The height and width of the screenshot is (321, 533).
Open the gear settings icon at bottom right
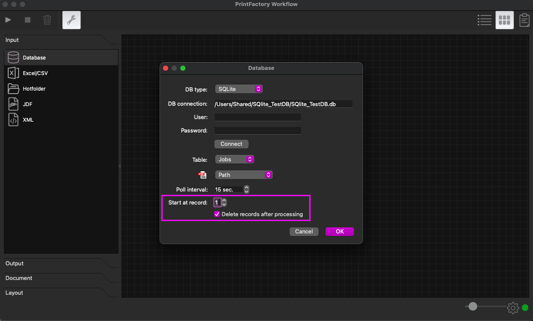click(513, 308)
